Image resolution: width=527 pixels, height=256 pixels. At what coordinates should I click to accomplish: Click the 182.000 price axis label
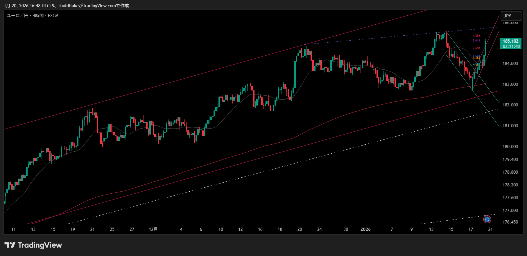(x=510, y=105)
